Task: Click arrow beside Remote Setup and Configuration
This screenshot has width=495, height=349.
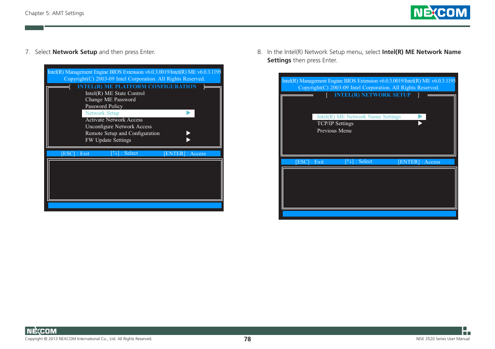Action: point(188,133)
